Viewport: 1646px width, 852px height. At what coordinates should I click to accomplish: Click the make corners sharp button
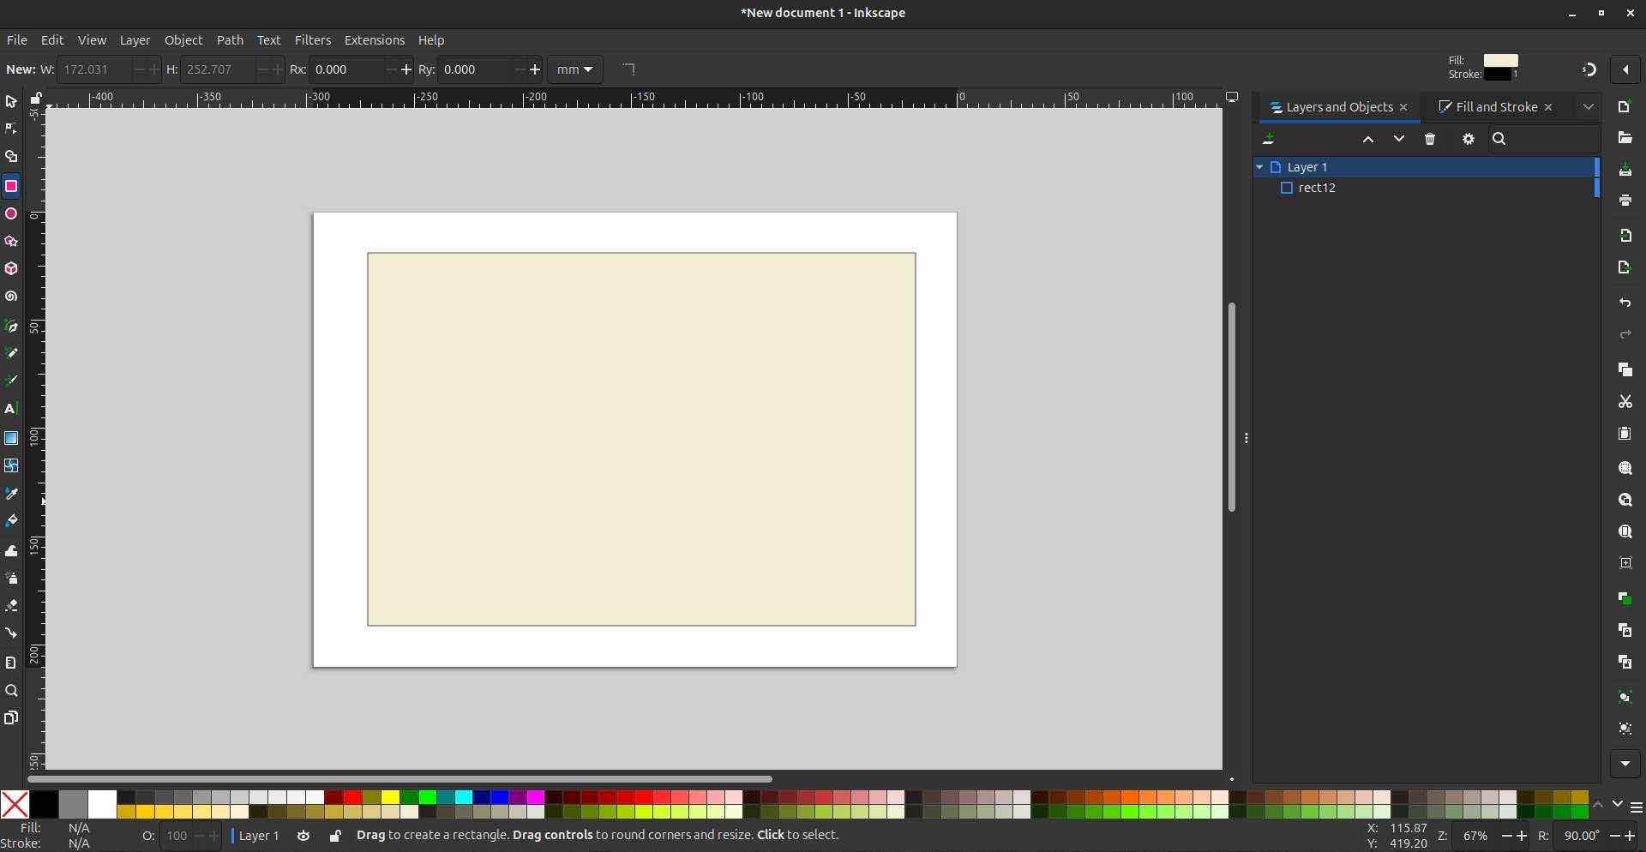click(628, 69)
